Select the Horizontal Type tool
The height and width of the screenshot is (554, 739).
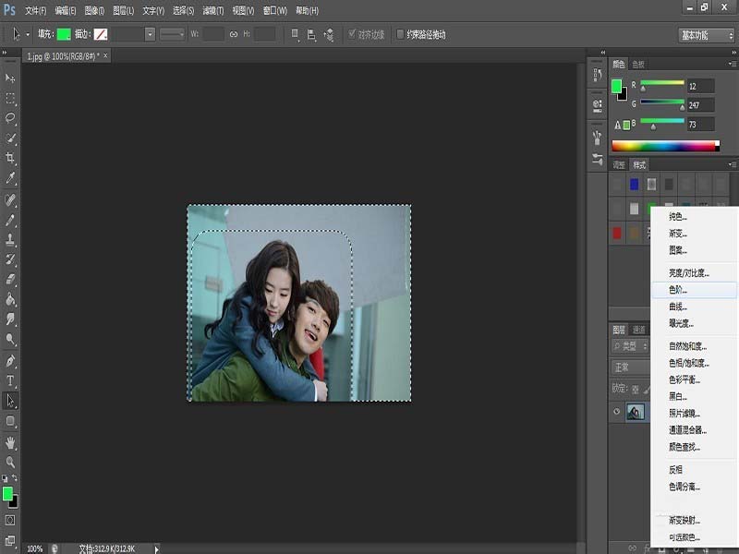pos(11,380)
